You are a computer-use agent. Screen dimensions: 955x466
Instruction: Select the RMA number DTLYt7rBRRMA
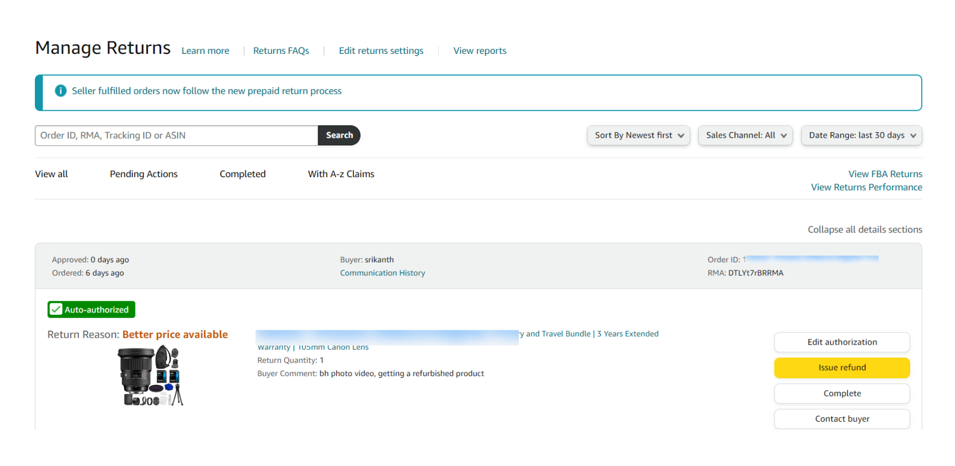[756, 273]
